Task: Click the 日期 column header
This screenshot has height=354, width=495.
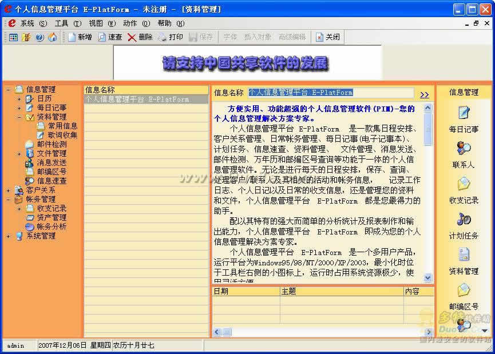Action: click(x=246, y=291)
